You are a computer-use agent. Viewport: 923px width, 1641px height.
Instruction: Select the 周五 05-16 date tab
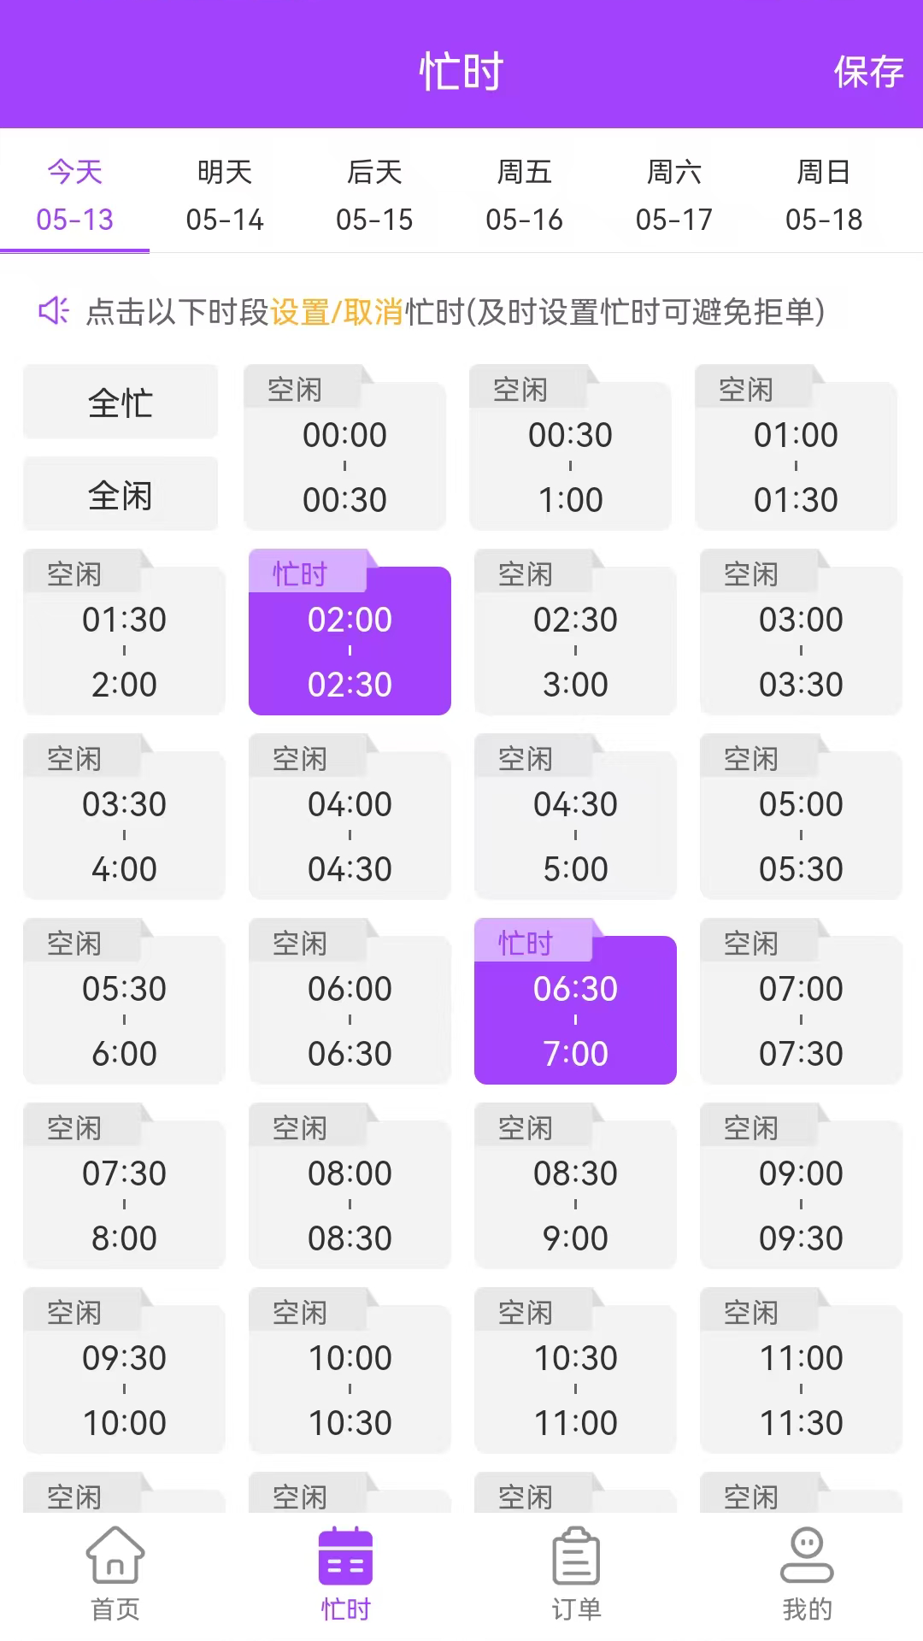(x=524, y=195)
